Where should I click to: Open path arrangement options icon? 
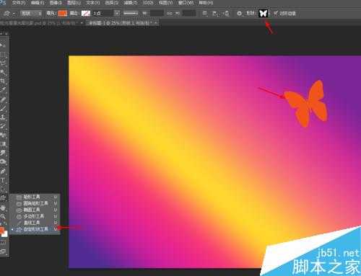(227, 14)
